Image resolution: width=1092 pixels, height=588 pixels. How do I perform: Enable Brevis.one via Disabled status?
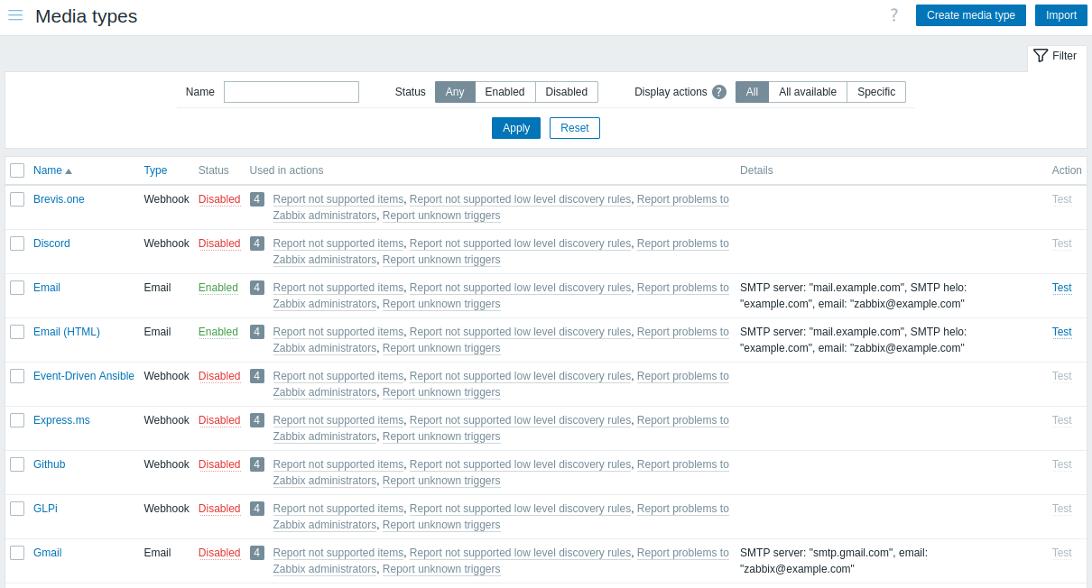(219, 199)
